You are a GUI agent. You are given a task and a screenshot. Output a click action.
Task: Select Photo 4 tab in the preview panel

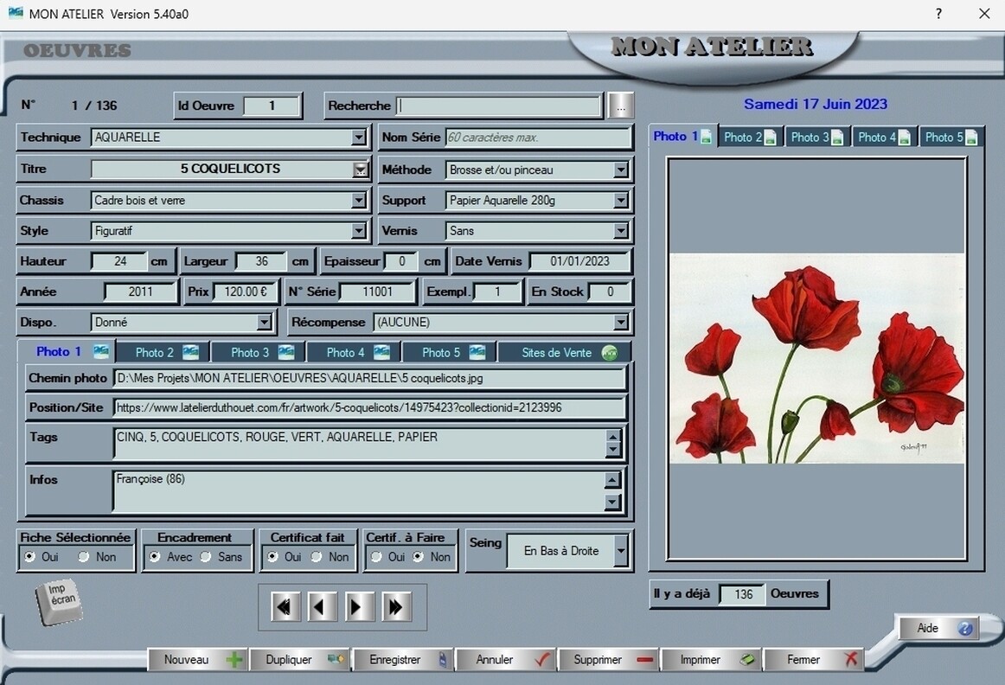(x=884, y=138)
